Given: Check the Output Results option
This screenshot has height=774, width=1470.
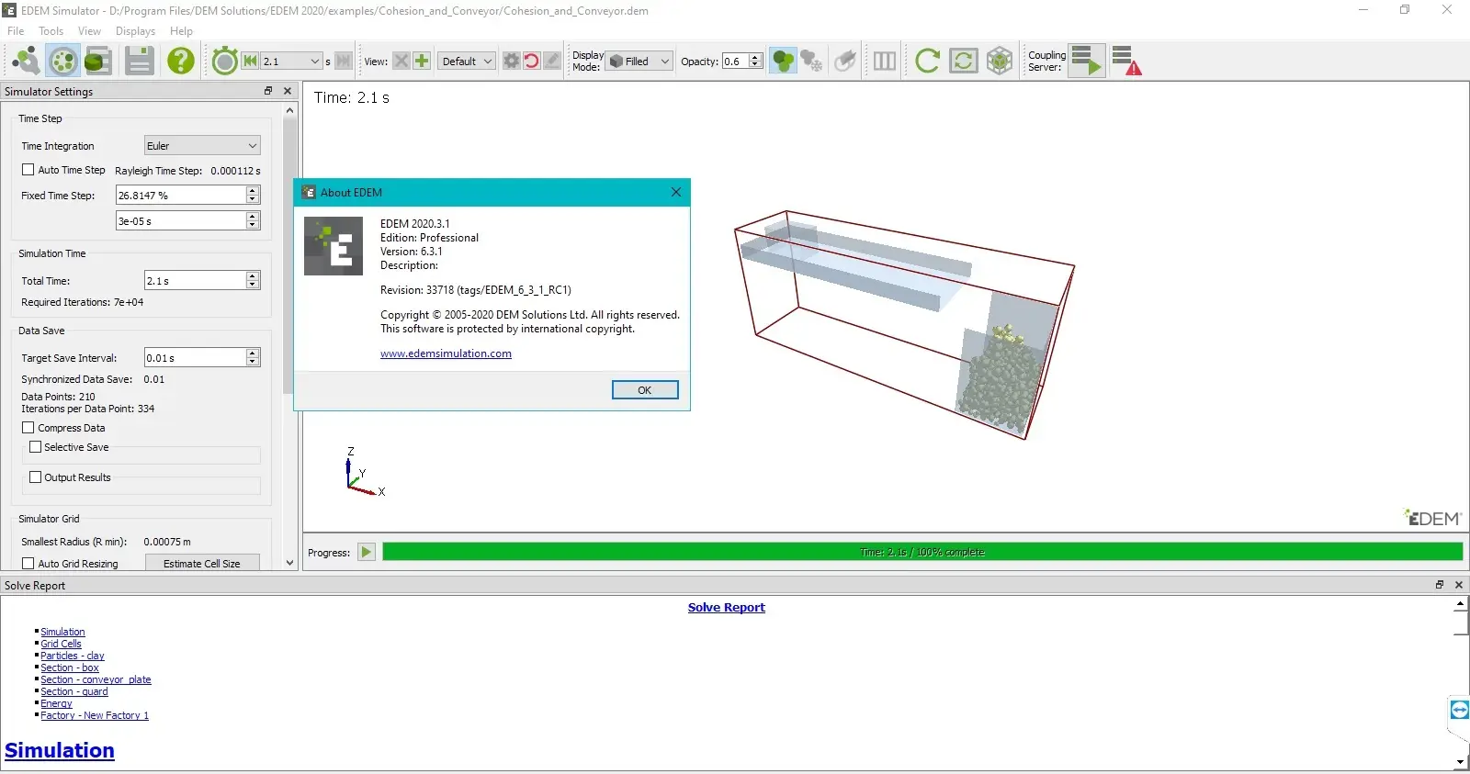Looking at the screenshot, I should (36, 477).
